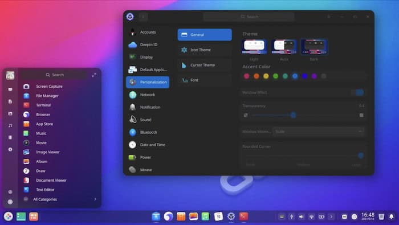The image size is (399, 225).
Task: Open the trash icon in the dock
Action: 381,216
